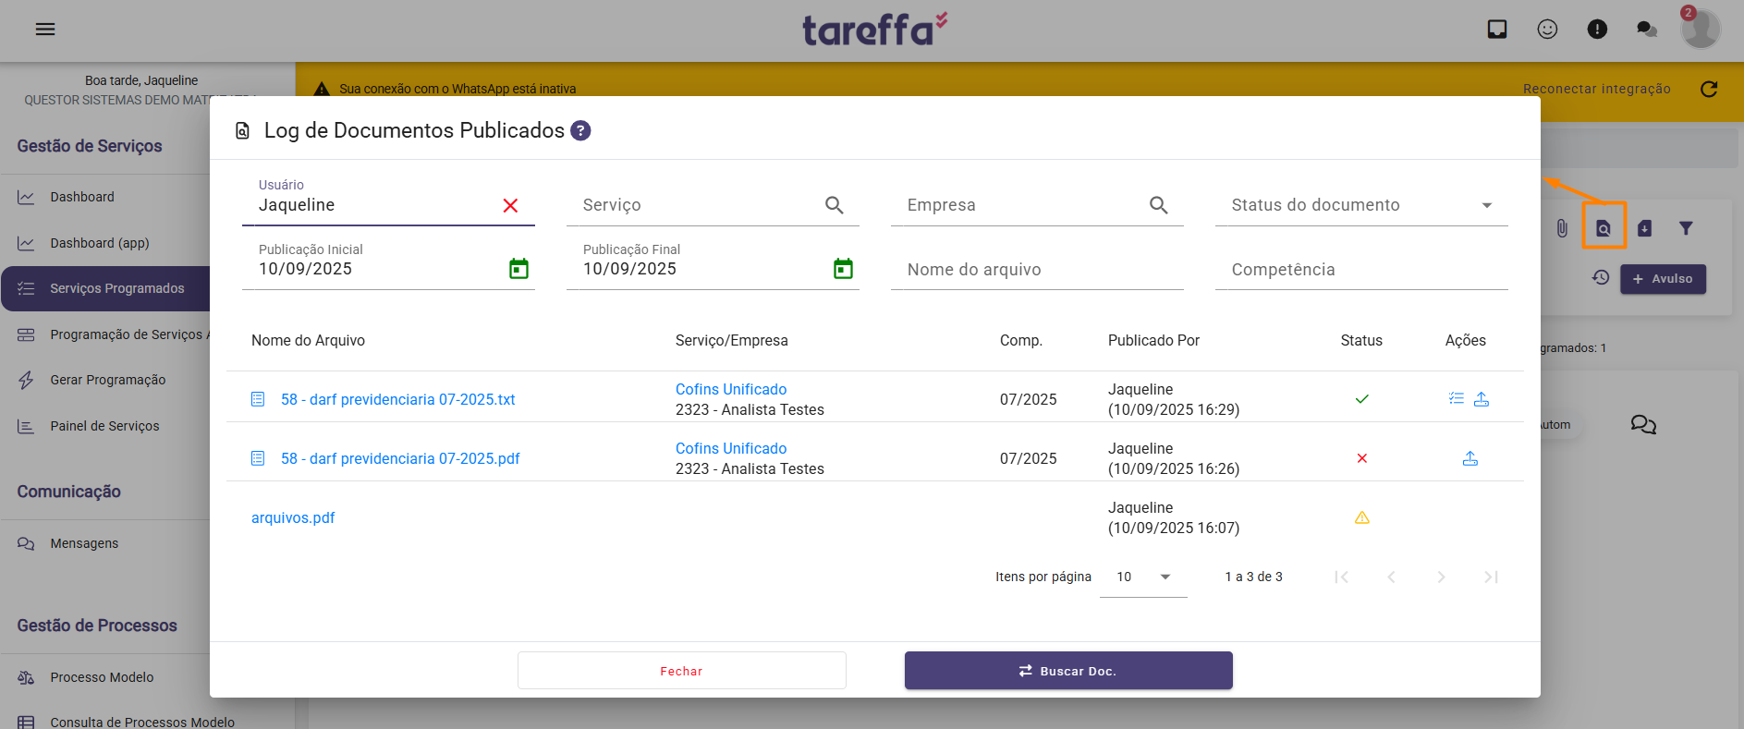Screen dimensions: 1744x729
Task: Click the help question mark beside title
Action: click(580, 131)
